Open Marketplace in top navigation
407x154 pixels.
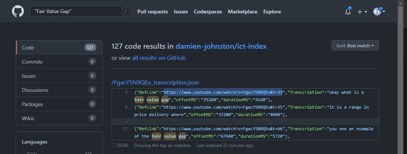coord(242,12)
